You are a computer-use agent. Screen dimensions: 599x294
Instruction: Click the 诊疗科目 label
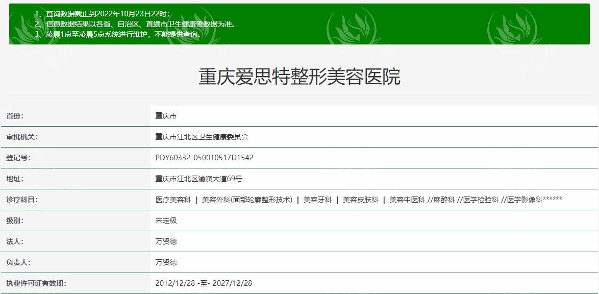(x=22, y=200)
